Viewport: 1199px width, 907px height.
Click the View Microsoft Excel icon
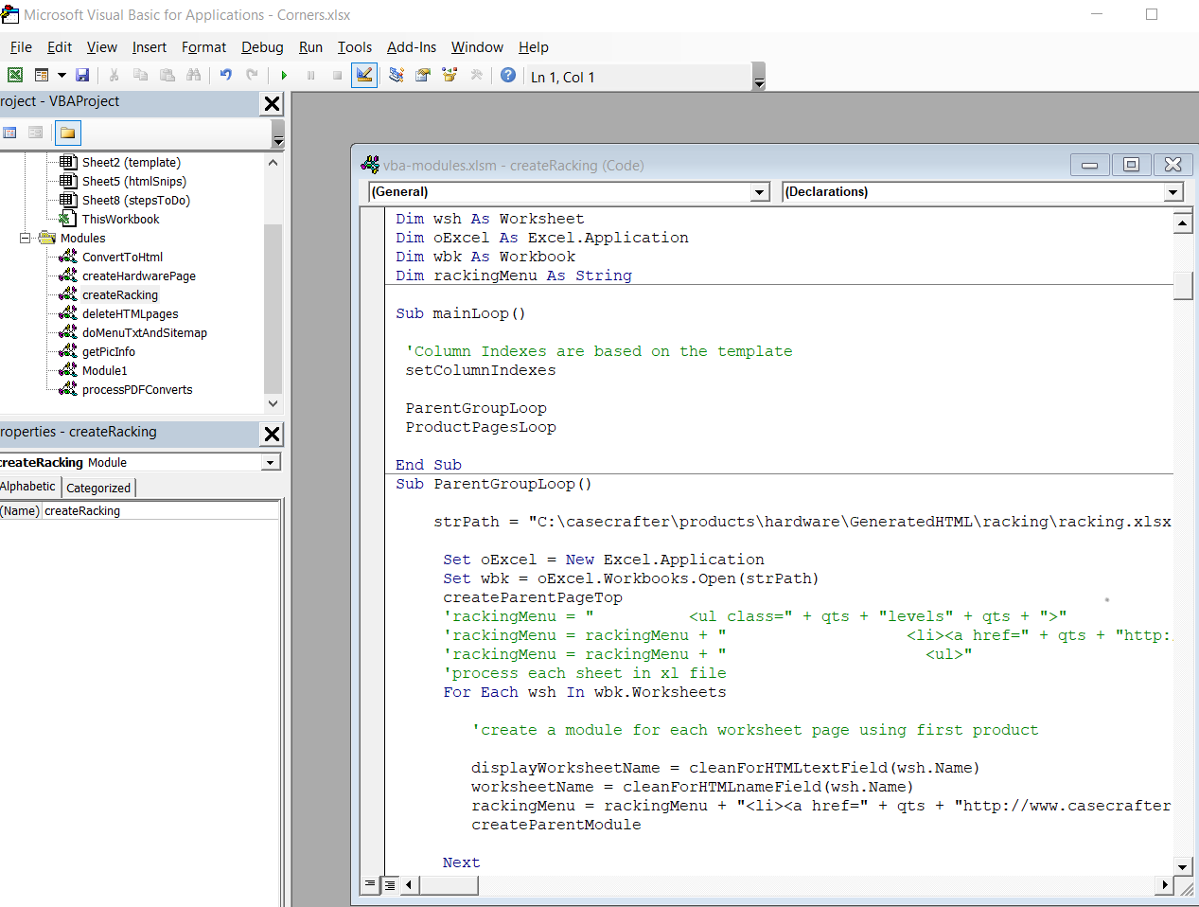(15, 76)
